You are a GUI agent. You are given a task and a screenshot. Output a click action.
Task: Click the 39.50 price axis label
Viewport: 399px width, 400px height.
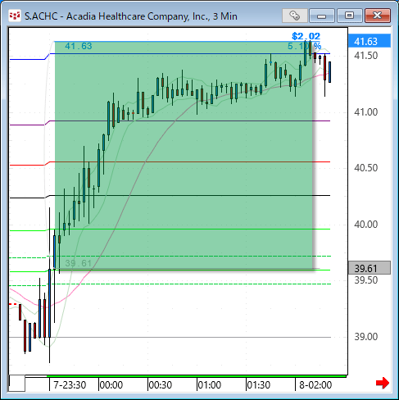[x=366, y=280]
